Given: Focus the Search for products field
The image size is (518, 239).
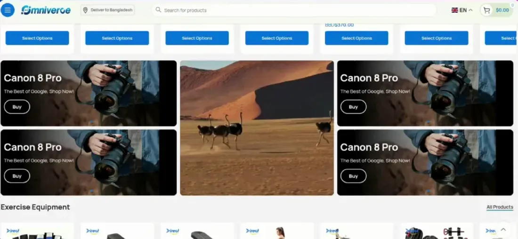Looking at the screenshot, I should click(294, 10).
